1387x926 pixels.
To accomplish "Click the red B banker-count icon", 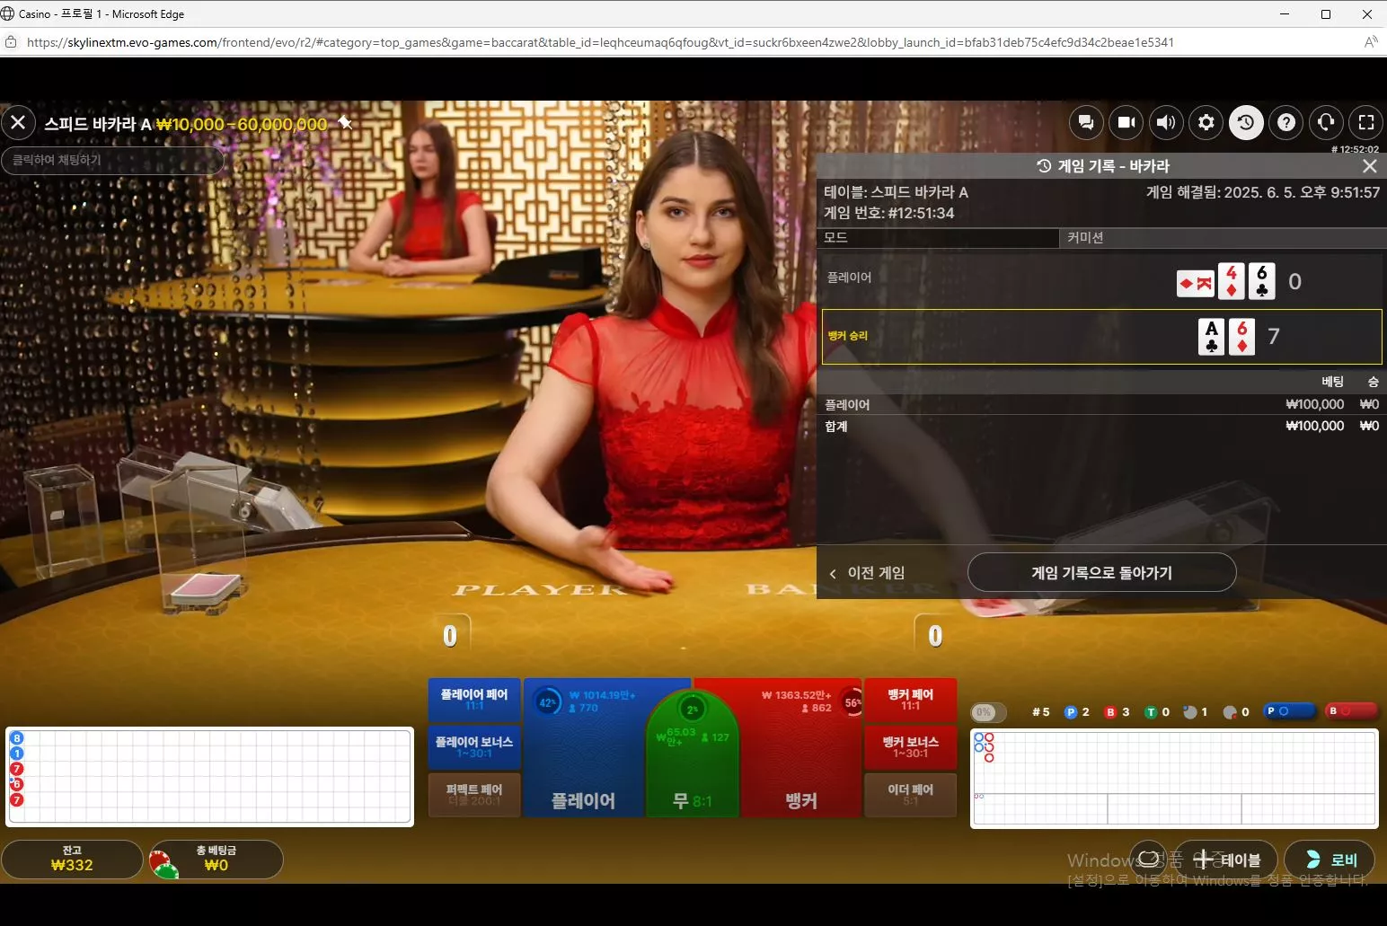I will point(1110,712).
